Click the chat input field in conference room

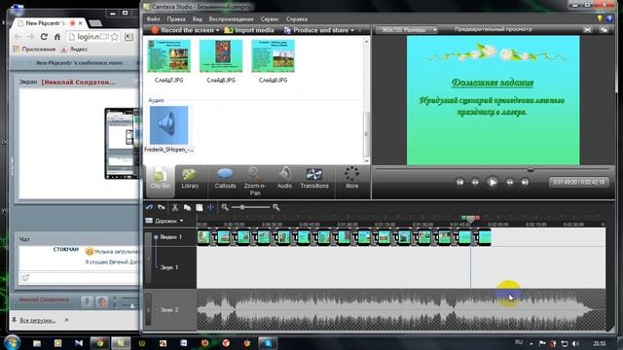click(x=79, y=278)
